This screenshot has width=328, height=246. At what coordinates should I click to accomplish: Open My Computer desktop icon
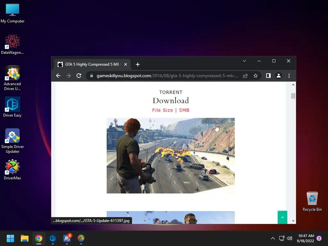pyautogui.click(x=12, y=13)
